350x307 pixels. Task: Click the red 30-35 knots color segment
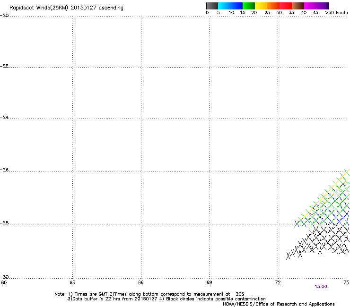286,6
